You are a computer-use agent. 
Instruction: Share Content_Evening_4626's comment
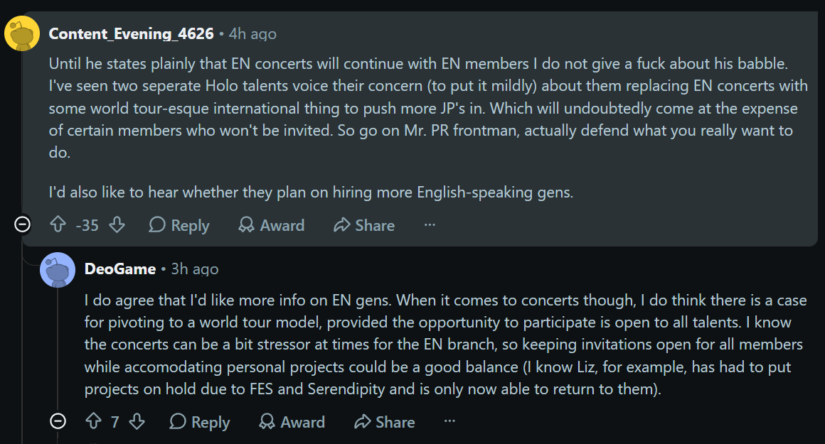click(364, 225)
